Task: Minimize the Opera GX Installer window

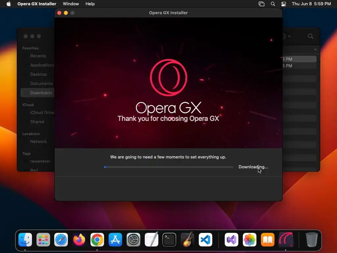Action: pyautogui.click(x=66, y=13)
